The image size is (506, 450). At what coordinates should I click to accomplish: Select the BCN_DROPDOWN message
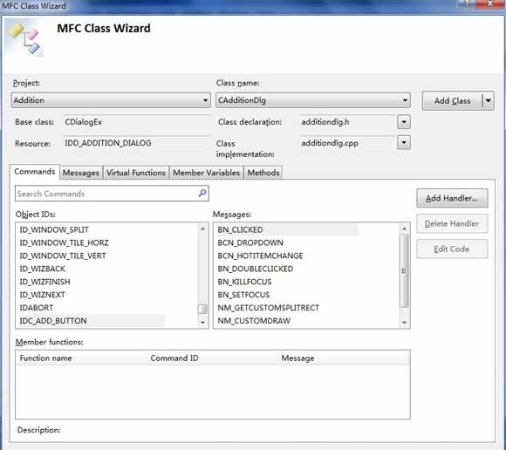tap(250, 242)
